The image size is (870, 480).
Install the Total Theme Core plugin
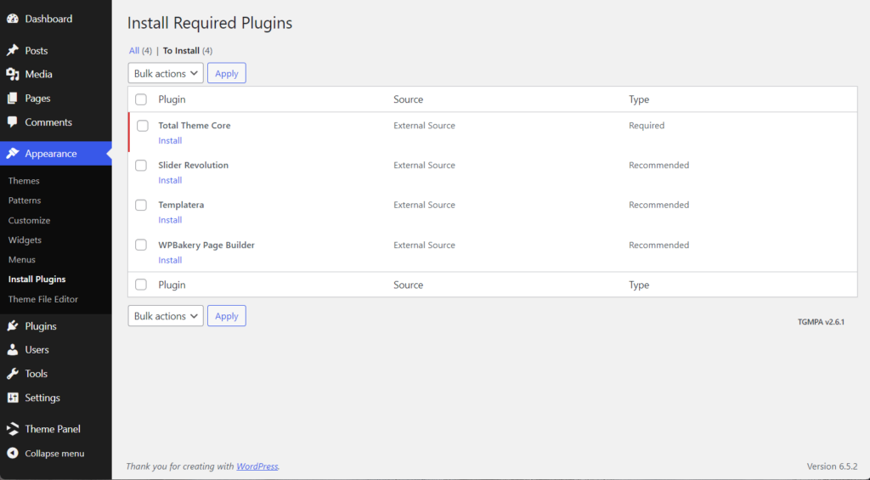(170, 141)
